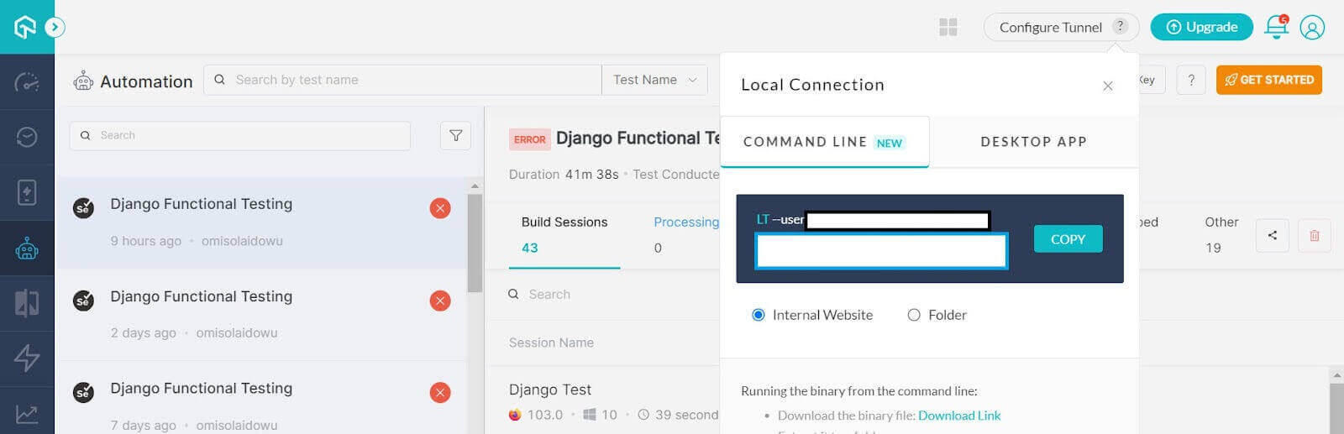Open the apps grid icon in header

pos(948,28)
